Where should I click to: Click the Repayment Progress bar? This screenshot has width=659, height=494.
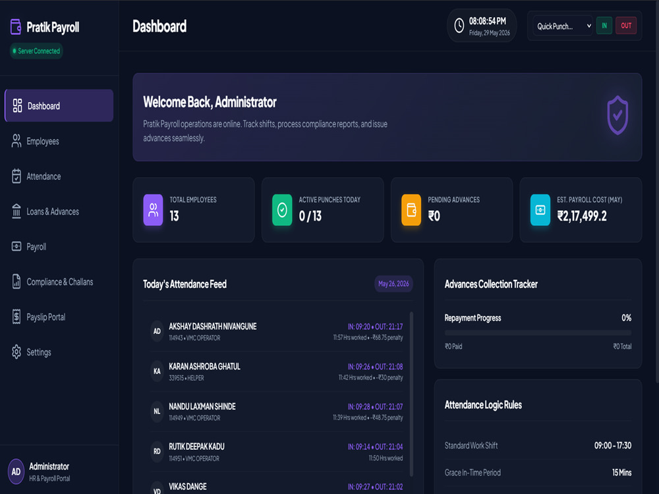coord(538,333)
